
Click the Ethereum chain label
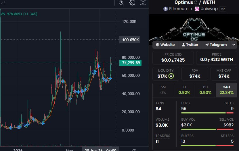coord(179,9)
